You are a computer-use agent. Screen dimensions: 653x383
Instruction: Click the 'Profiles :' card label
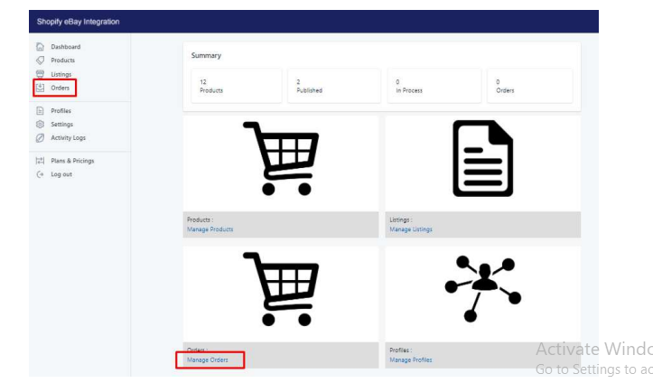pyautogui.click(x=401, y=350)
